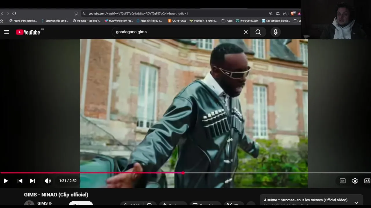Go to YouTube home via the logo
Viewport: 371px width, 208px height.
click(28, 32)
